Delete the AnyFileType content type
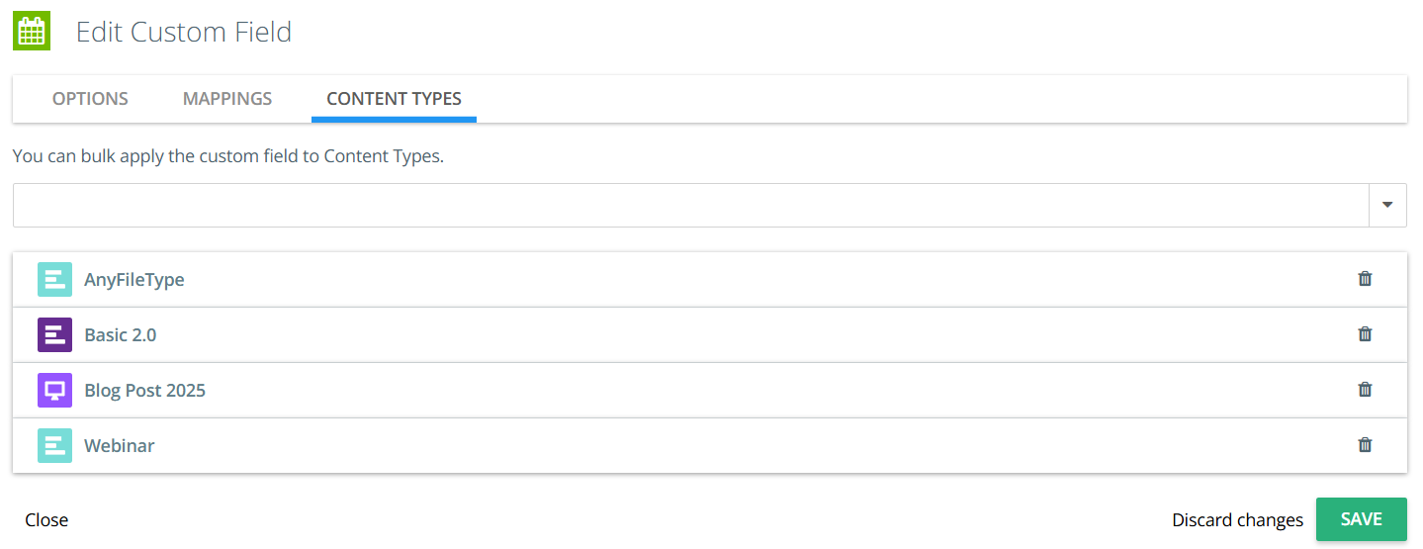The width and height of the screenshot is (1423, 549). point(1365,279)
